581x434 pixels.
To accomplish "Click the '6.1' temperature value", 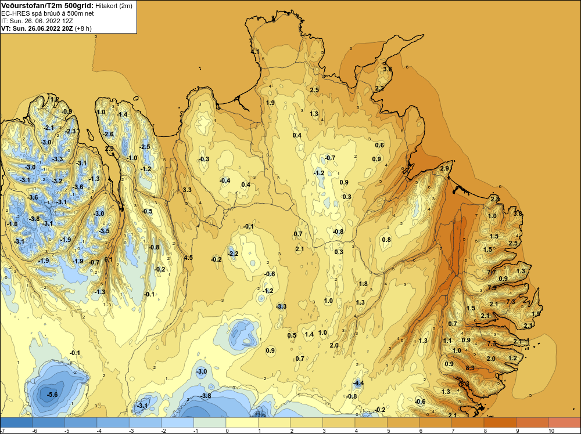I will 109,259.
